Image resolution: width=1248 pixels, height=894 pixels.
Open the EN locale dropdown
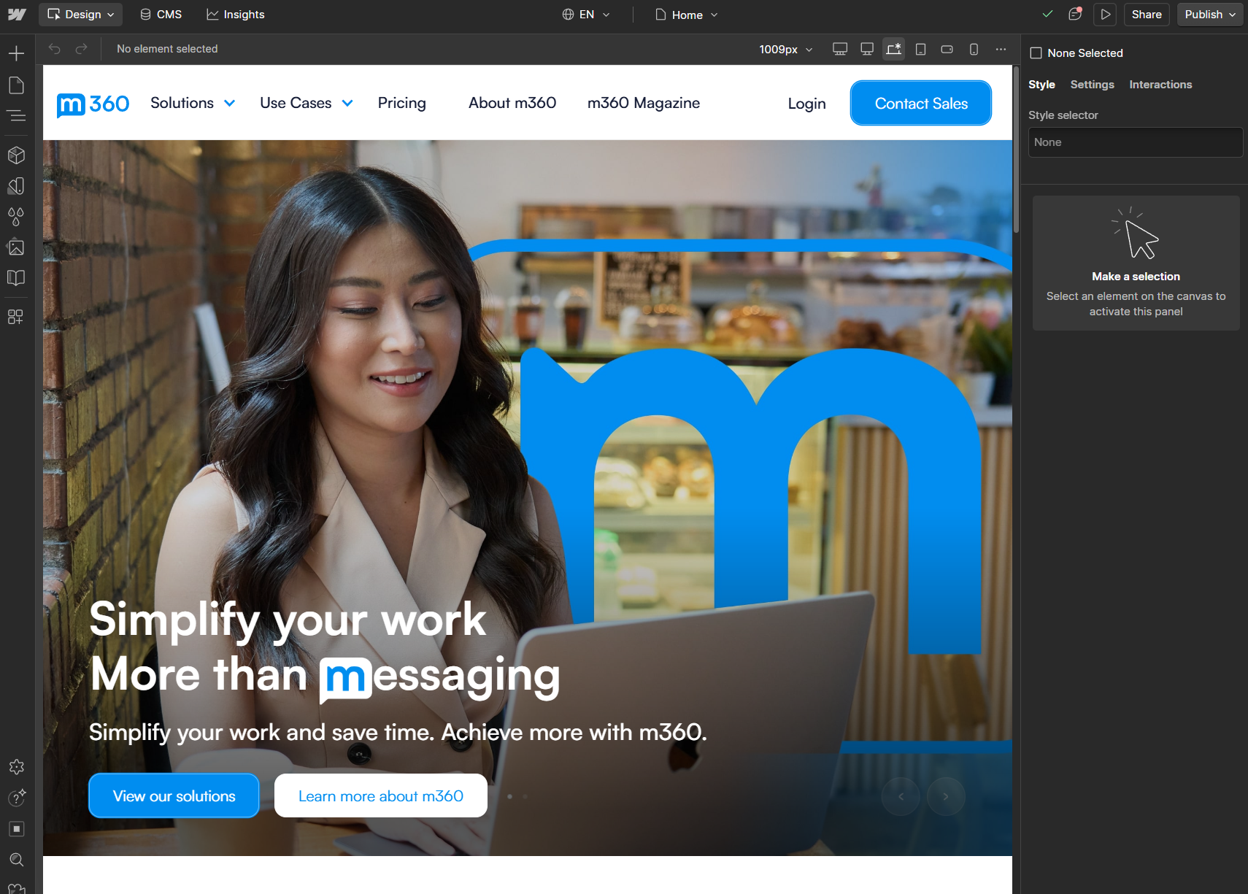586,15
